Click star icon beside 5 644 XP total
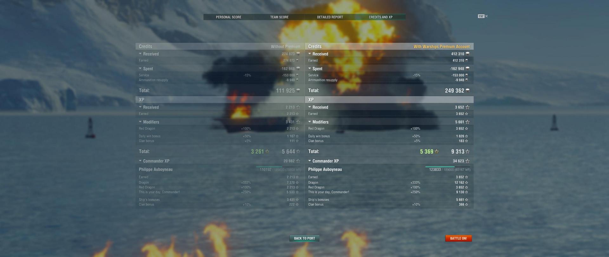 (298, 152)
